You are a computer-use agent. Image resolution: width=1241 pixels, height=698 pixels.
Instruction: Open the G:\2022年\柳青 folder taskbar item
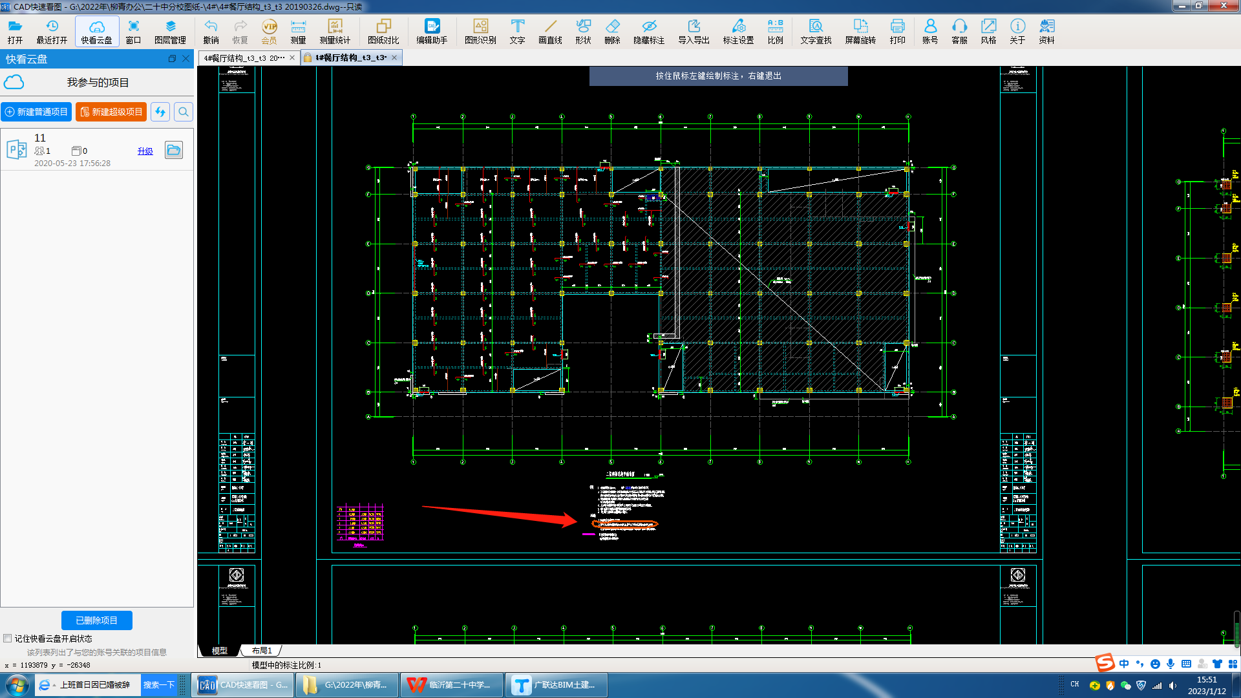347,685
